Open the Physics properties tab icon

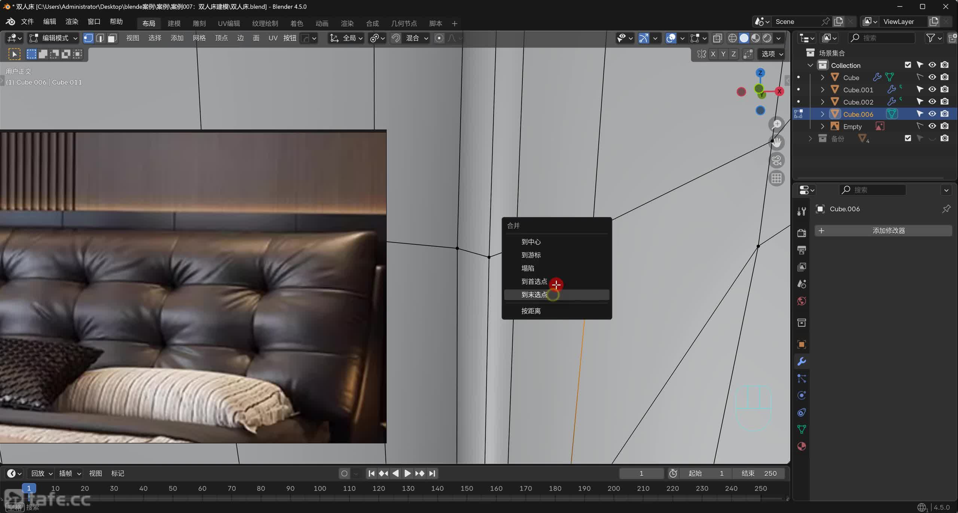pyautogui.click(x=802, y=395)
